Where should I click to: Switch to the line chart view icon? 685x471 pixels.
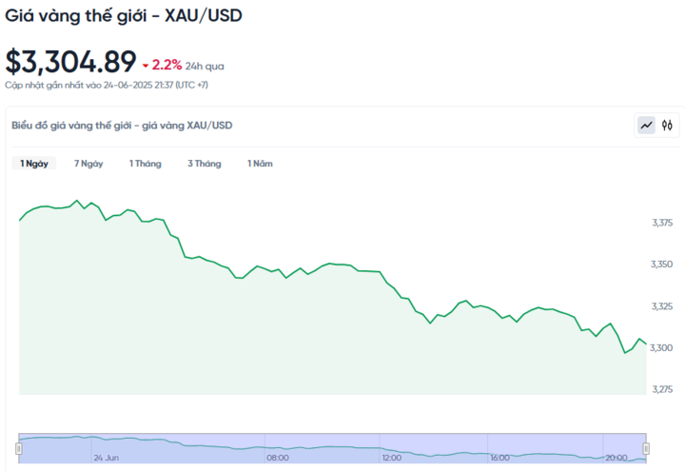[x=646, y=126]
